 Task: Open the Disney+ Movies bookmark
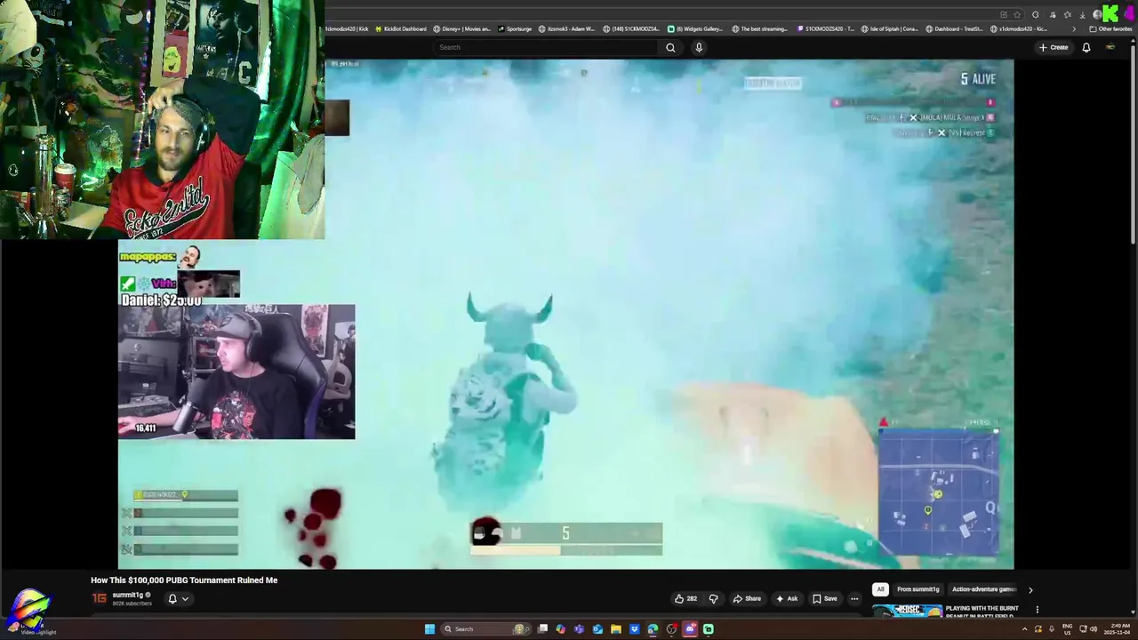[462, 28]
